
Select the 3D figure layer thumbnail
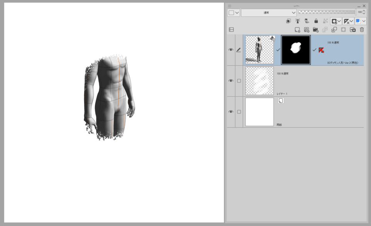click(x=259, y=50)
